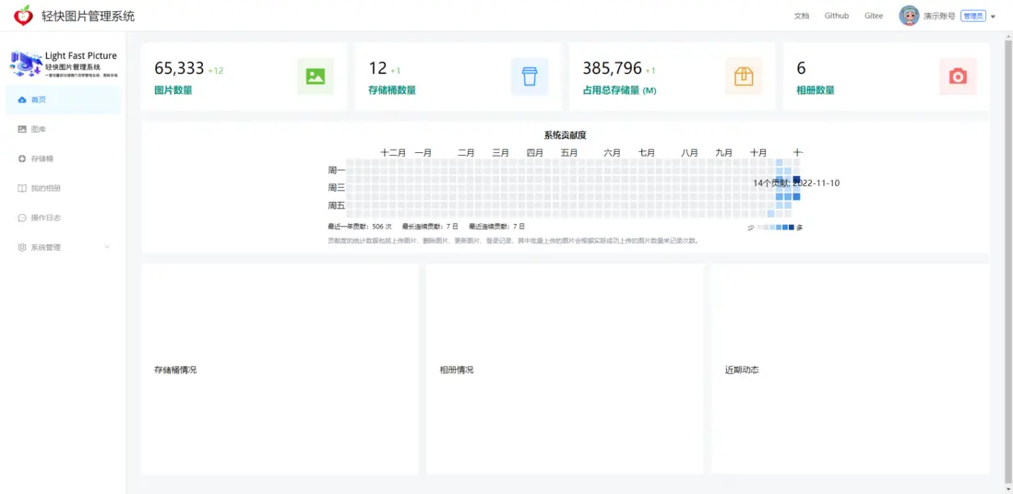Click the 操作日志 speech bubble icon

tap(22, 218)
